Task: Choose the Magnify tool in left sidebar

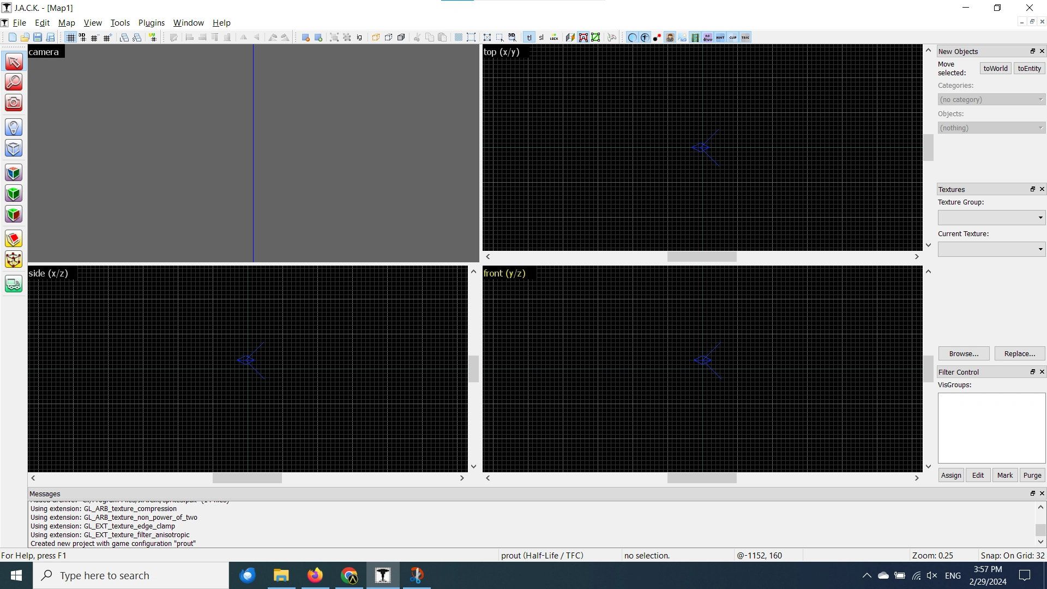Action: coord(14,82)
